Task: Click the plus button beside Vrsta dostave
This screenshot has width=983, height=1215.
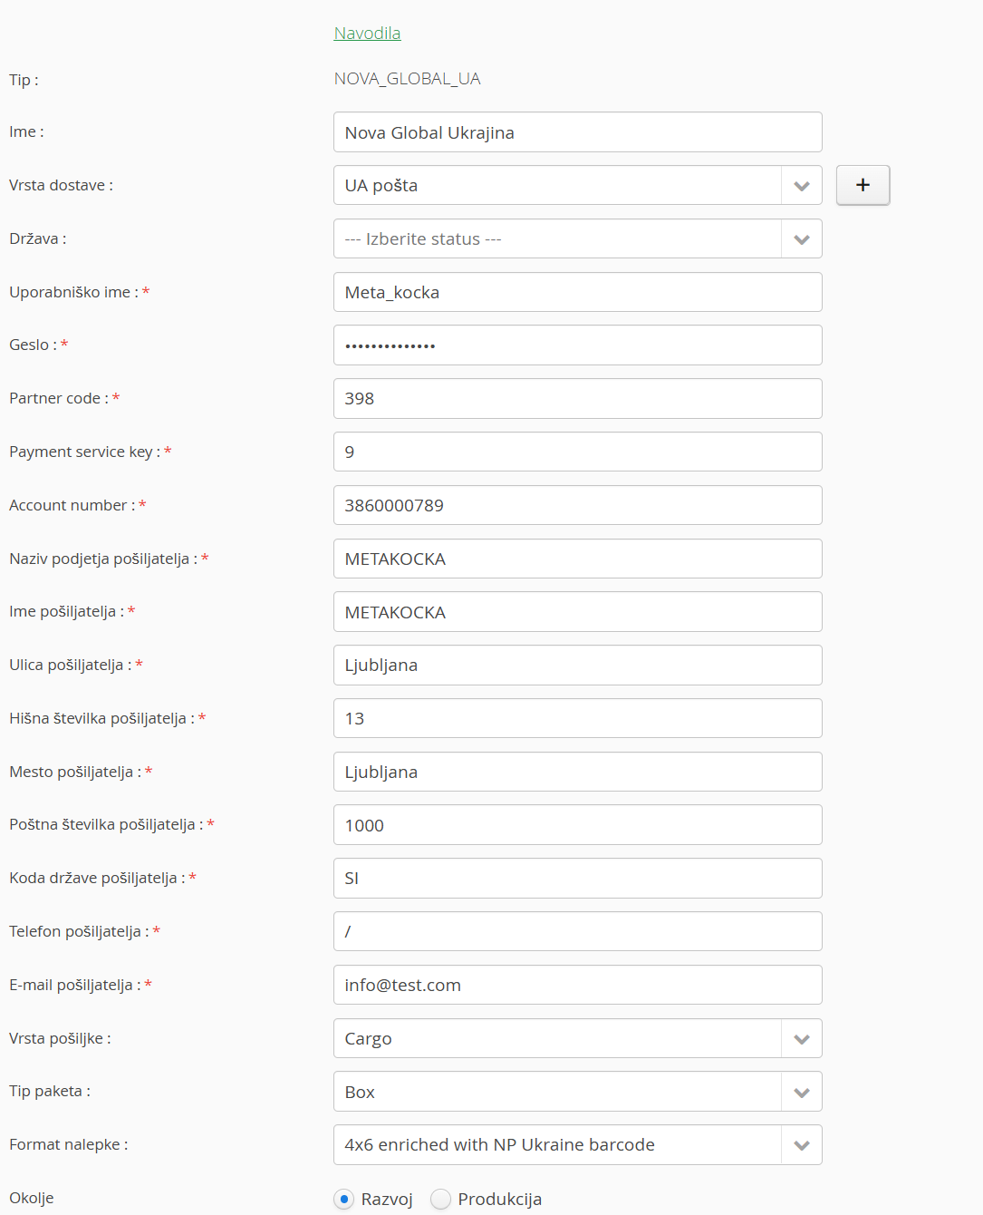Action: click(x=863, y=185)
